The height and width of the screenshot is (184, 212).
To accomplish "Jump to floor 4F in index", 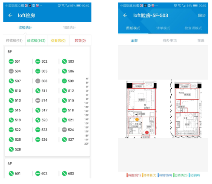I will 87,79.
